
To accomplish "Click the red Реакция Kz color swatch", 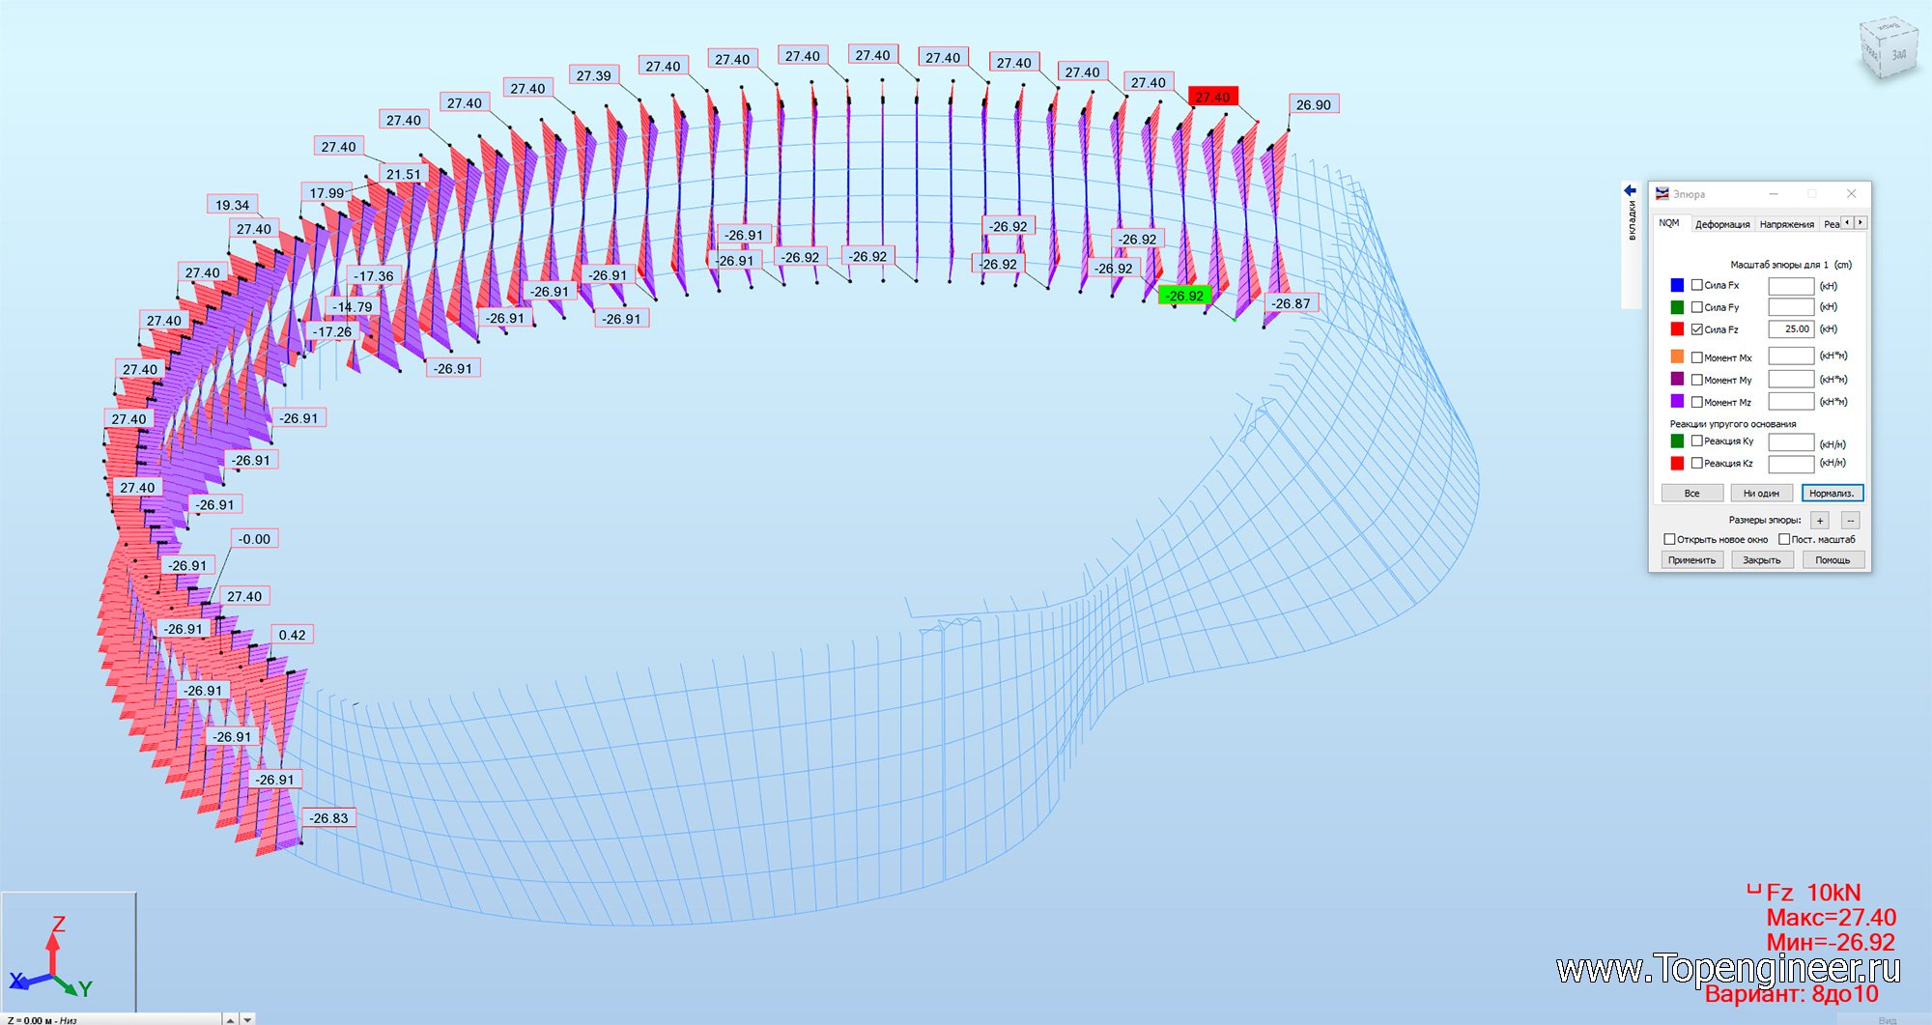I will [x=1677, y=463].
